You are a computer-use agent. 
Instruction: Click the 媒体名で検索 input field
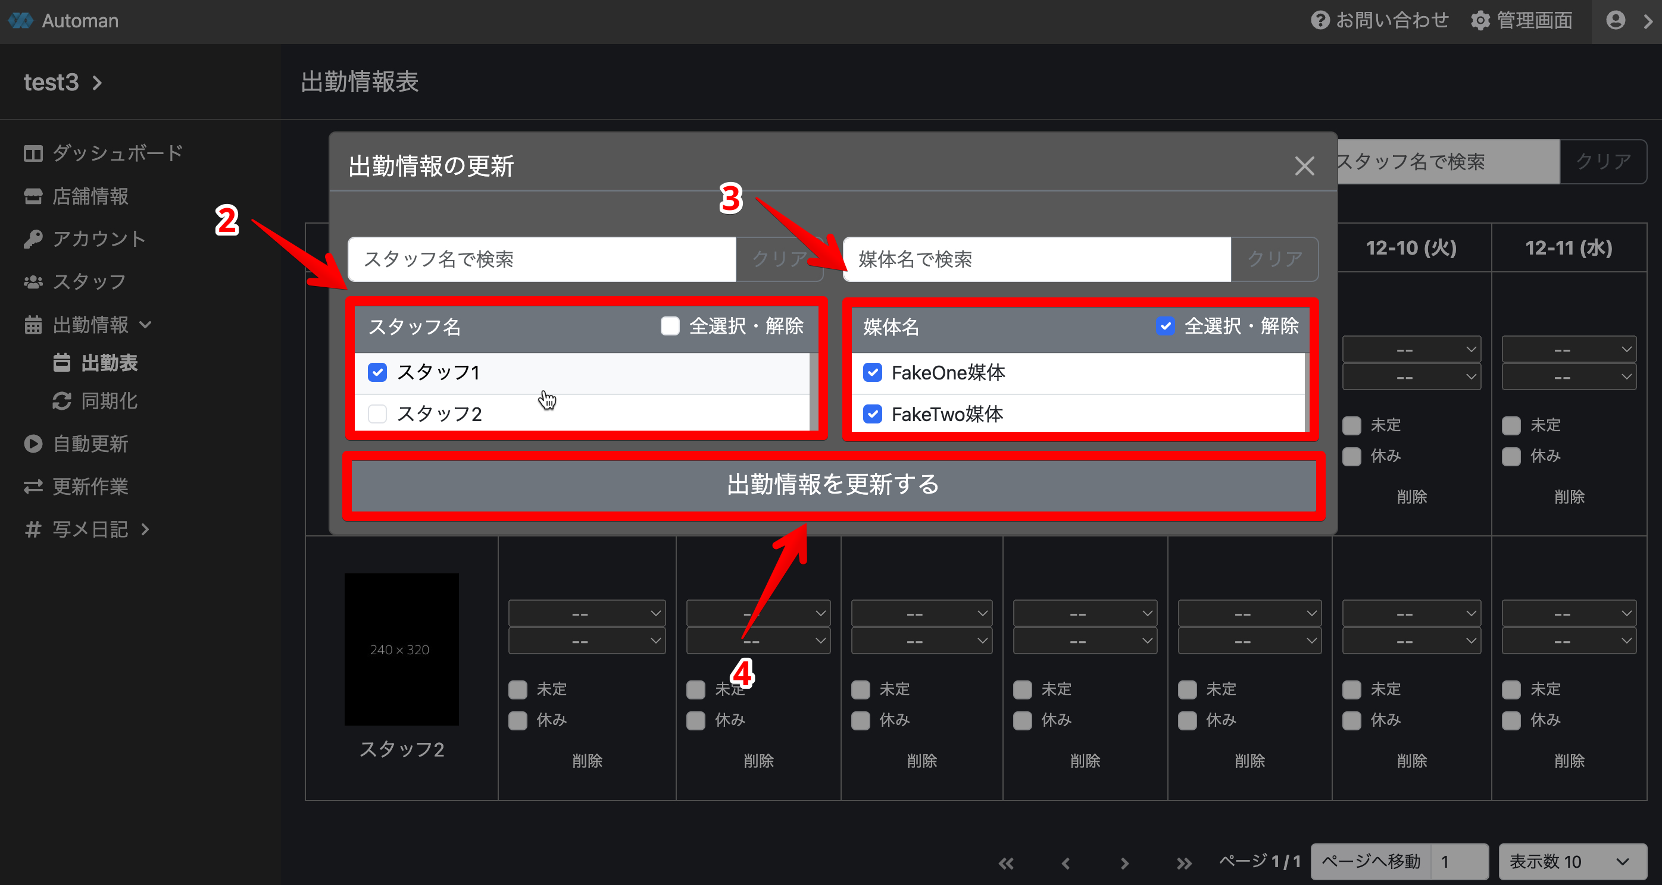coord(1036,259)
